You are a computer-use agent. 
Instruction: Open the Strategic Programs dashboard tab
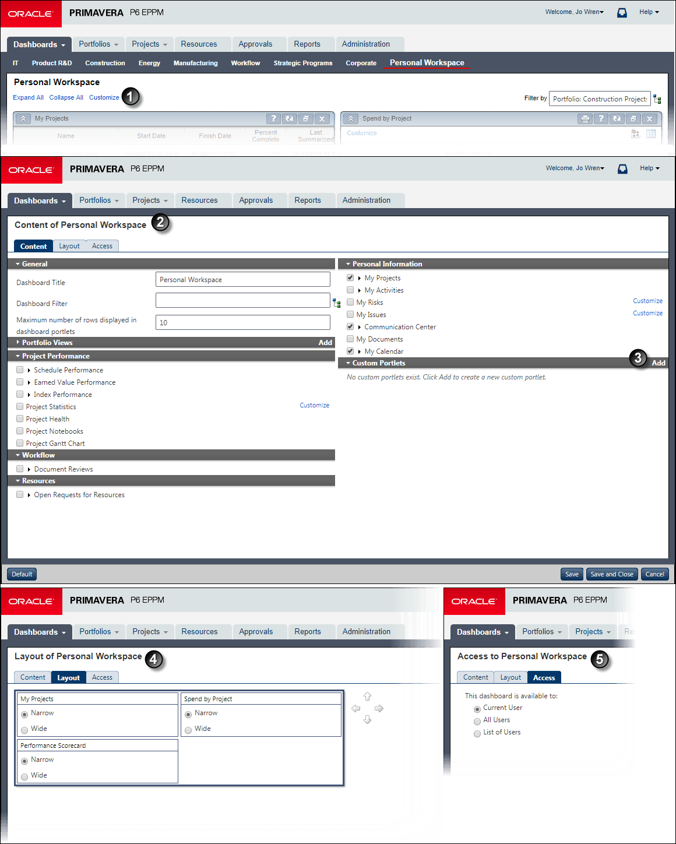[x=303, y=63]
